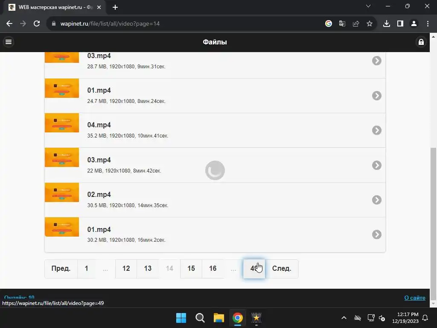
Task: Click the browser forward arrow
Action: [x=23, y=24]
